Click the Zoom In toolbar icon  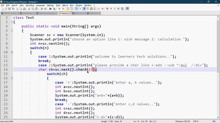59,9
